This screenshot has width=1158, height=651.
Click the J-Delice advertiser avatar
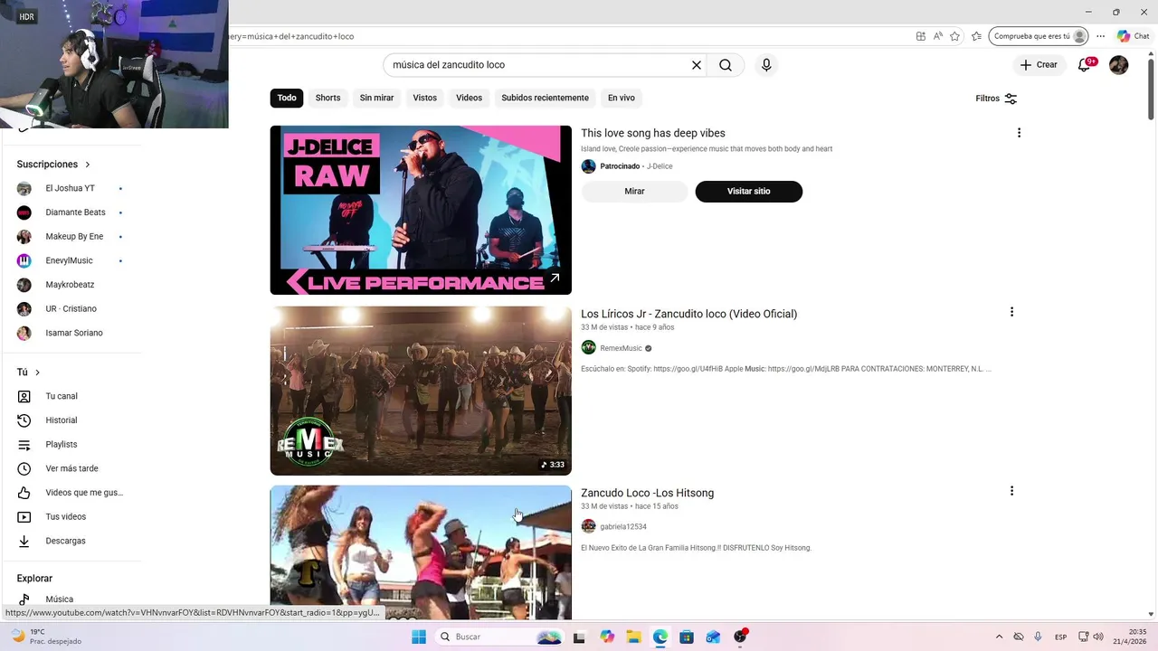pos(588,166)
